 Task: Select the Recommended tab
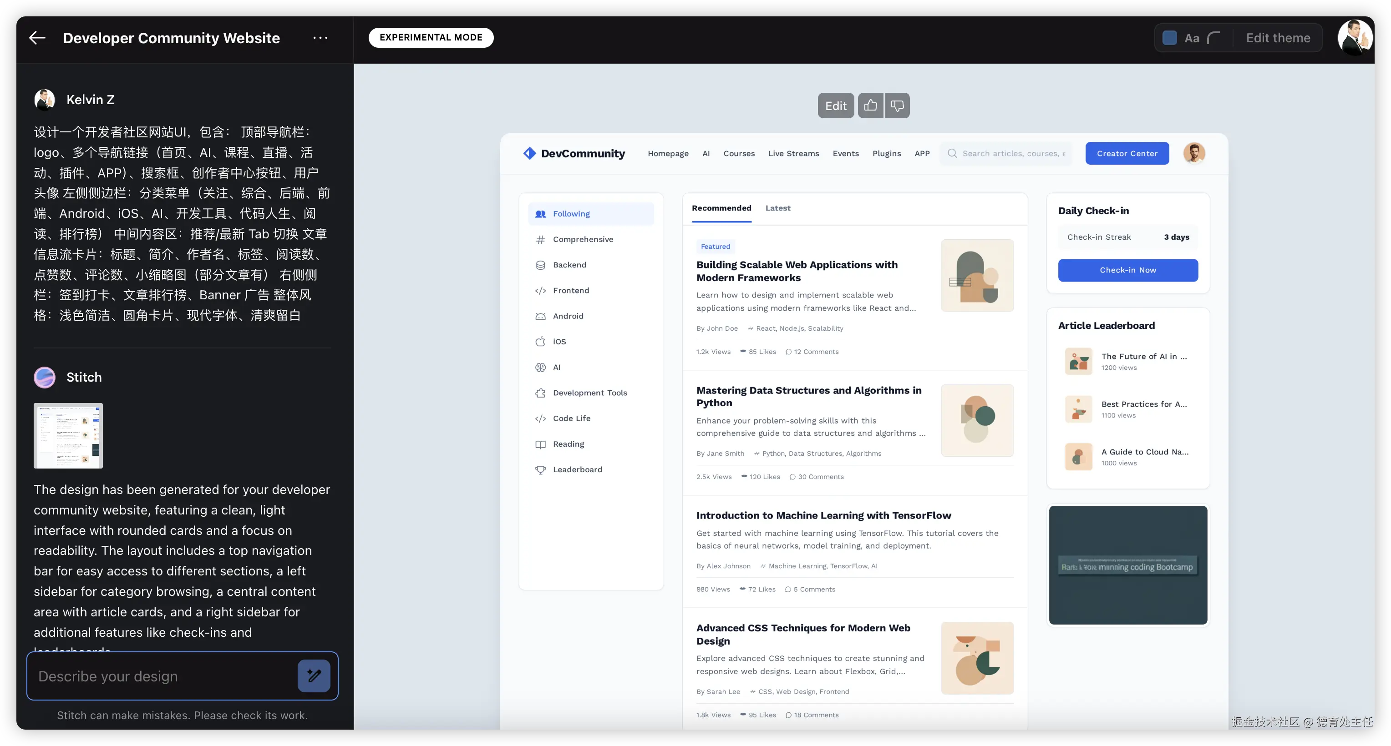pyautogui.click(x=721, y=208)
